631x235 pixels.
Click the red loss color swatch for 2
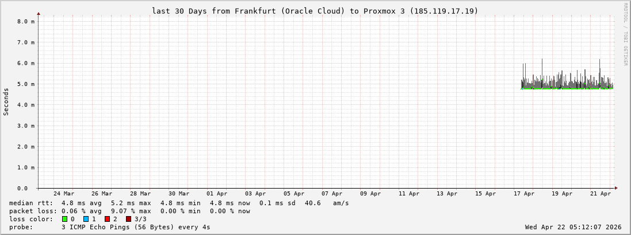pos(107,219)
